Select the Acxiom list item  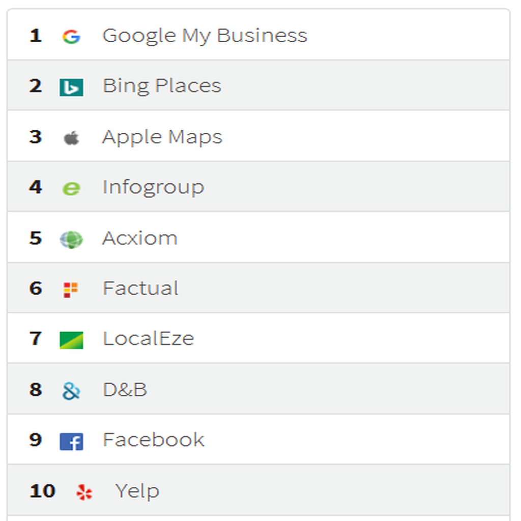point(139,238)
